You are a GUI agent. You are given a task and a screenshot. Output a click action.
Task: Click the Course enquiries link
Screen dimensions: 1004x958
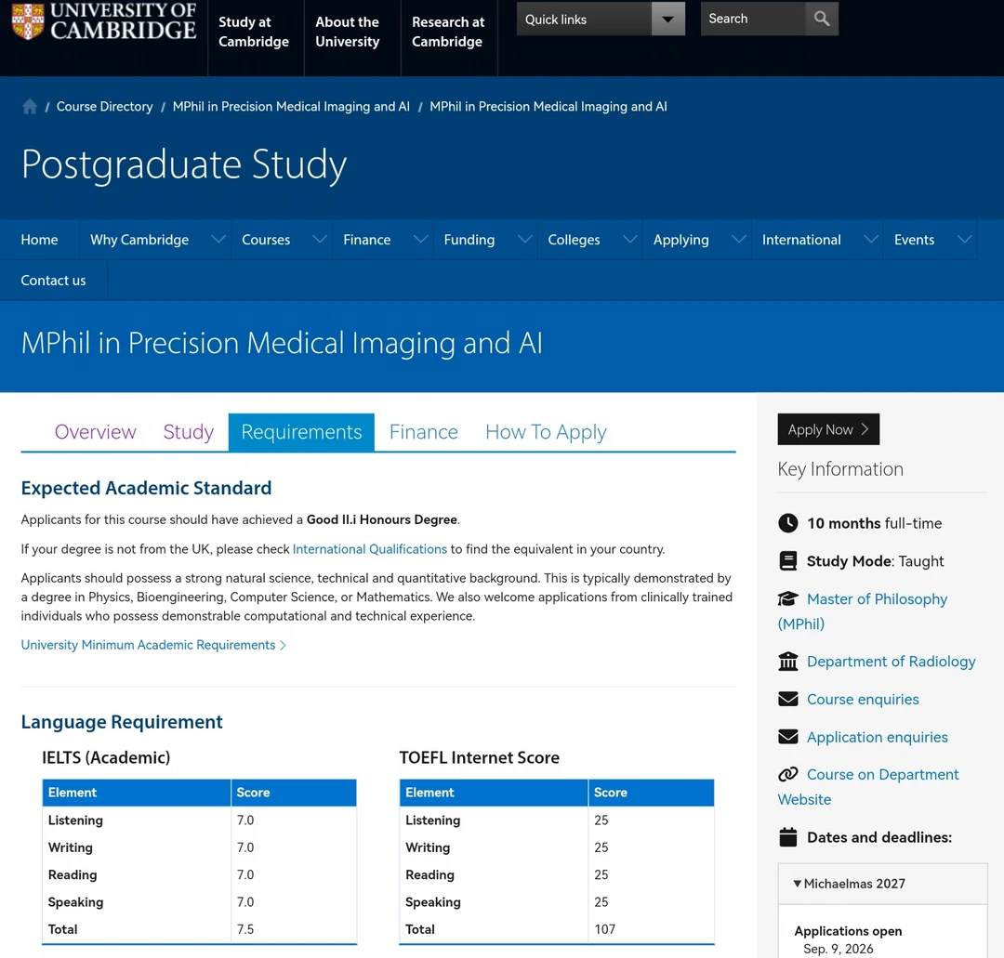tap(863, 699)
